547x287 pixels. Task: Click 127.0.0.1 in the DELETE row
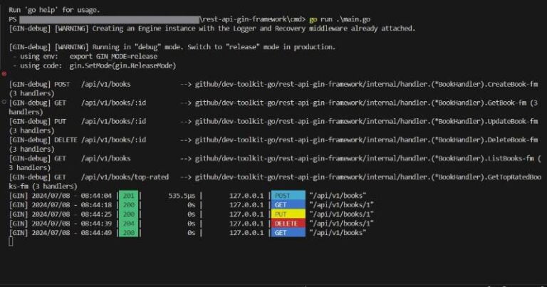click(x=246, y=224)
